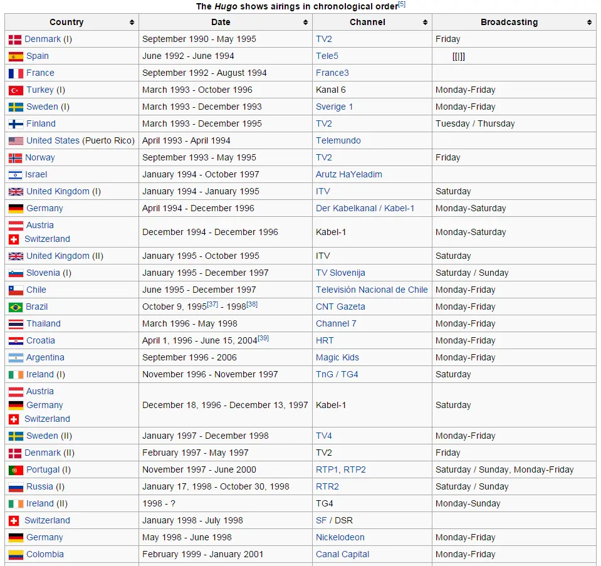
Task: Open the Denmark (I) country link
Action: point(43,39)
